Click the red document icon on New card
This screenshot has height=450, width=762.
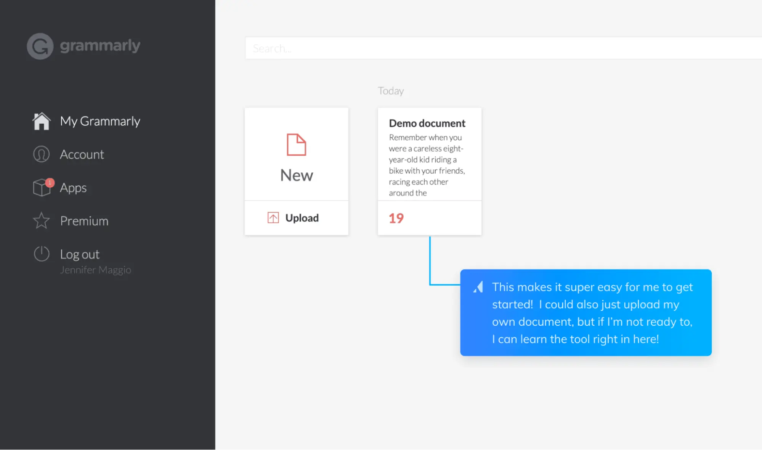pyautogui.click(x=296, y=145)
